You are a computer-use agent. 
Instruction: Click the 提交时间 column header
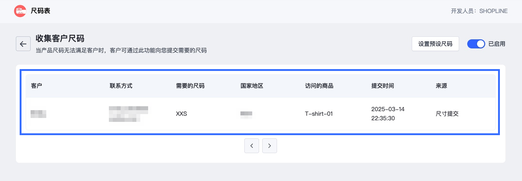pos(383,86)
